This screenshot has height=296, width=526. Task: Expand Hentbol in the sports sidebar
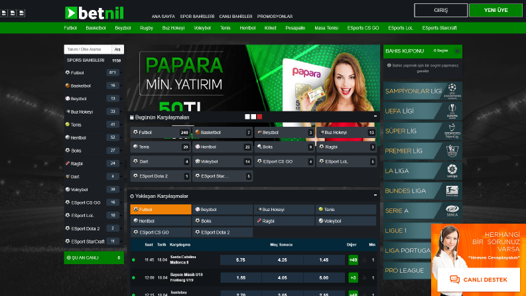tap(94, 137)
